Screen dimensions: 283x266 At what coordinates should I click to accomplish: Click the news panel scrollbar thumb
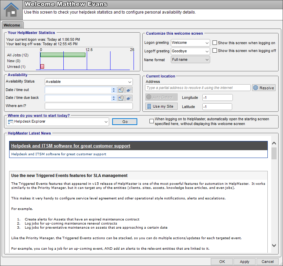pyautogui.click(x=274, y=153)
